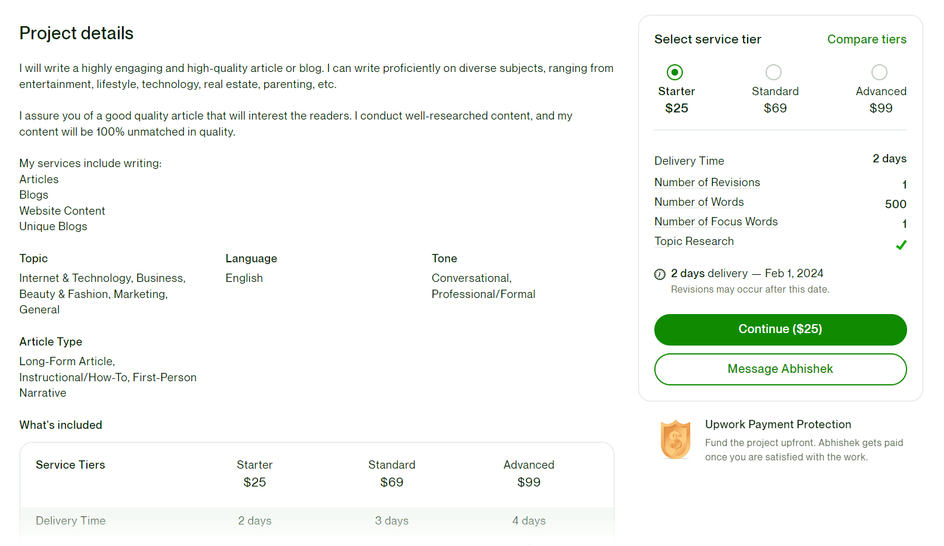Click the Upwork Payment Protection heading
The width and height of the screenshot is (944, 546).
[778, 425]
